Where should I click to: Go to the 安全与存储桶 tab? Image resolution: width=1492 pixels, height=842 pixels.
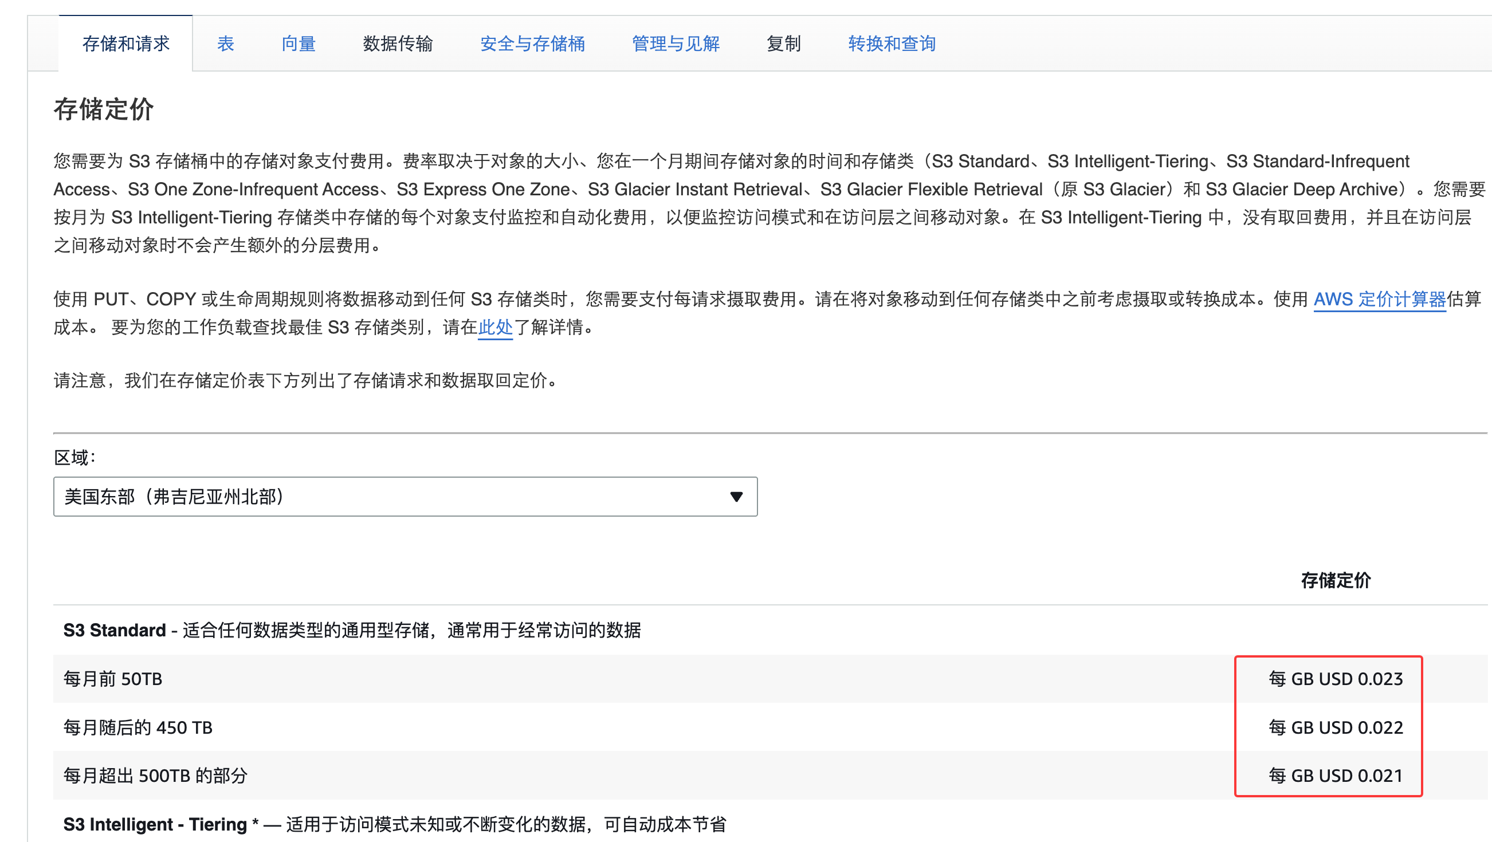click(x=532, y=44)
